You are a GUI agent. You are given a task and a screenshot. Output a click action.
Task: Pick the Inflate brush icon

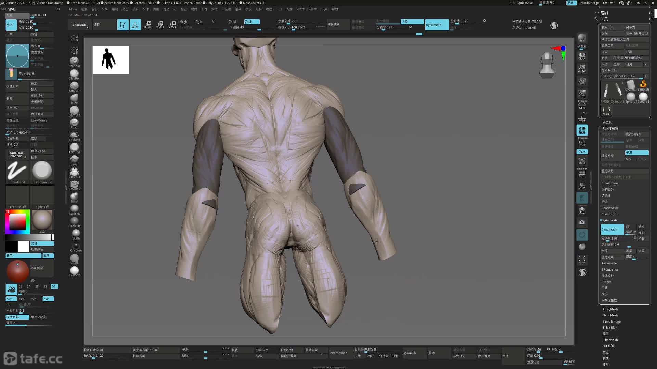coord(74,197)
